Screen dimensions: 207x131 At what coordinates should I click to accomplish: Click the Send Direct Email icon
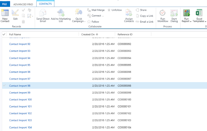tap(43, 13)
